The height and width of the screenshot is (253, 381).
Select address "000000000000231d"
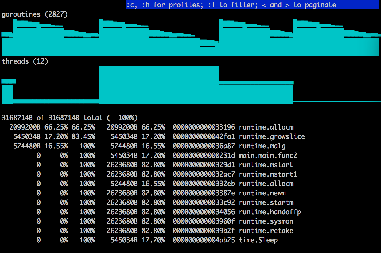[x=204, y=155]
